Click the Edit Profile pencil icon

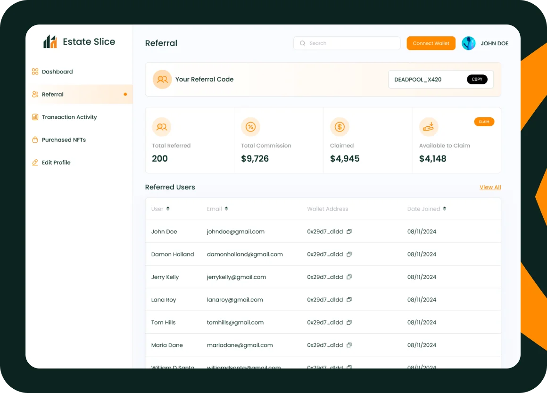coord(35,163)
